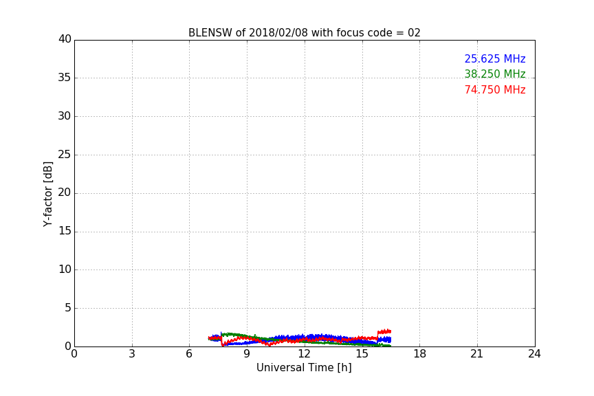
Task: Click the y-axis tick label '40'
Action: click(x=65, y=39)
